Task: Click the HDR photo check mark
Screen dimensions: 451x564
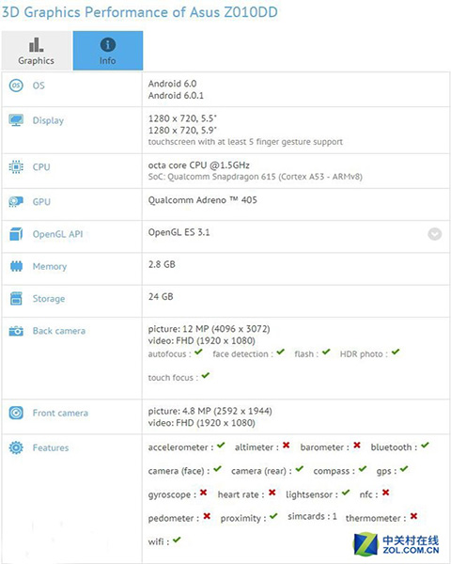Action: point(396,352)
